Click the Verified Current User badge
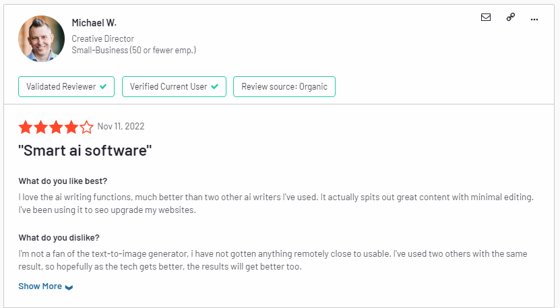560x308 pixels. pyautogui.click(x=175, y=86)
